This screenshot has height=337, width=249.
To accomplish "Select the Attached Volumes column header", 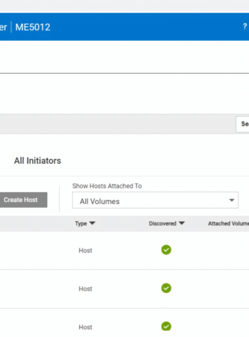I will click(x=228, y=223).
